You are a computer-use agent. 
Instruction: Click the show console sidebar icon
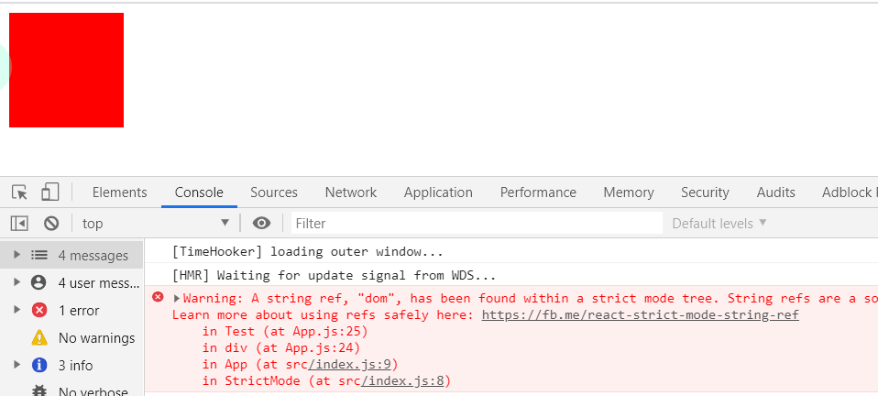[19, 223]
